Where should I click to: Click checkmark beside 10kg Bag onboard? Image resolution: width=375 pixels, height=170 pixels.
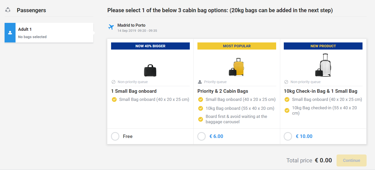click(x=200, y=109)
